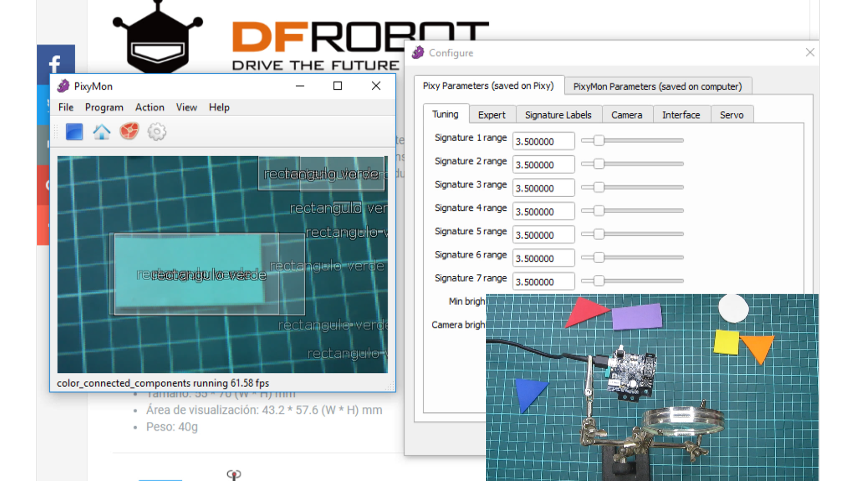Image resolution: width=856 pixels, height=481 pixels.
Task: Open the Action menu
Action: point(150,107)
